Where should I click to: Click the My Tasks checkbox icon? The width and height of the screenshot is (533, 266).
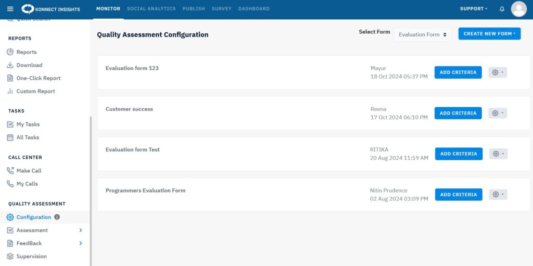10,124
